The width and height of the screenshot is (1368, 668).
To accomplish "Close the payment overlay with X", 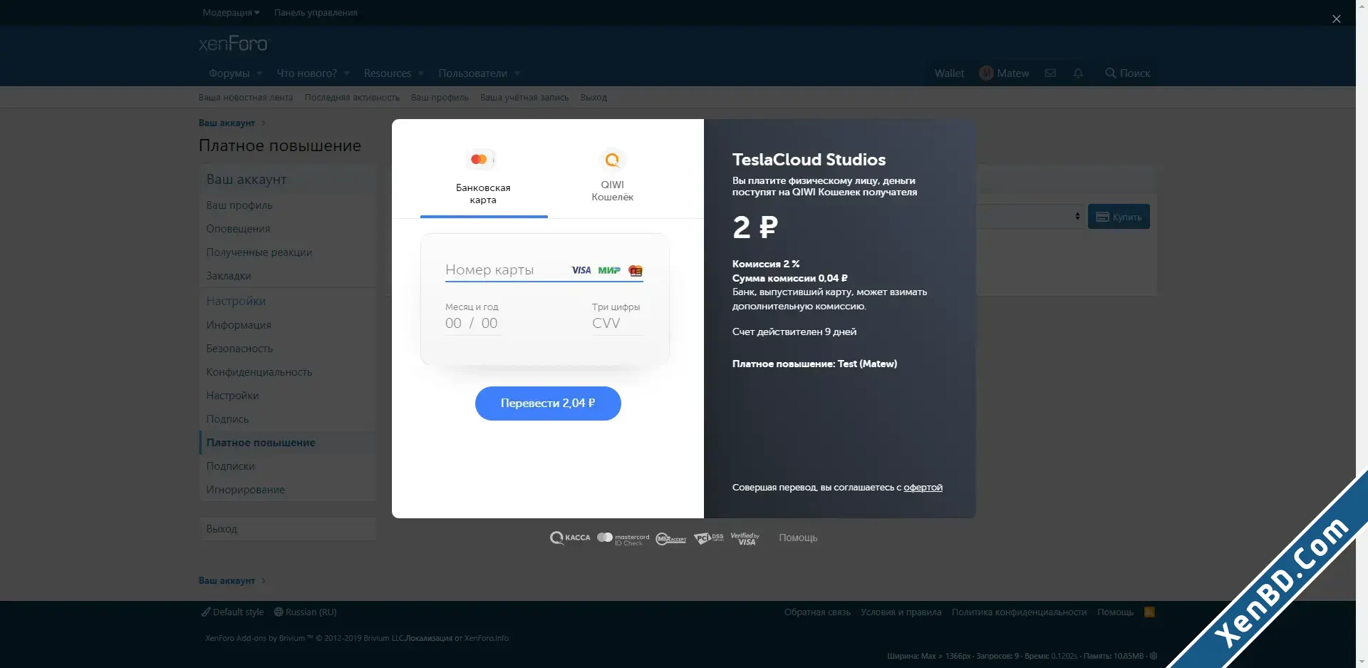I will coord(1337,19).
